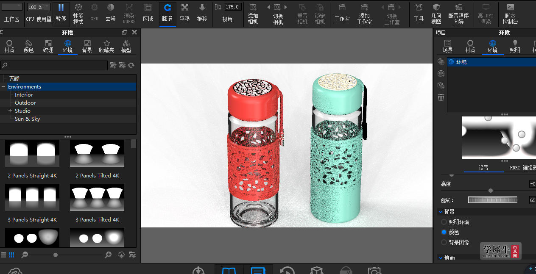This screenshot has width=536, height=274.
Task: Open the 设置 settings tab
Action: [484, 168]
